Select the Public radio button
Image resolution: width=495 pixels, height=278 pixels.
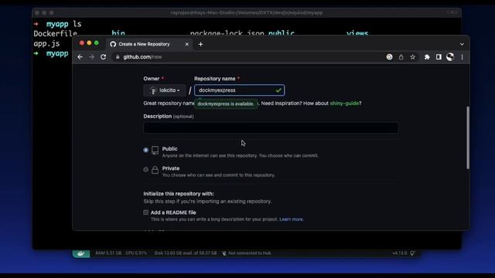[x=145, y=150]
